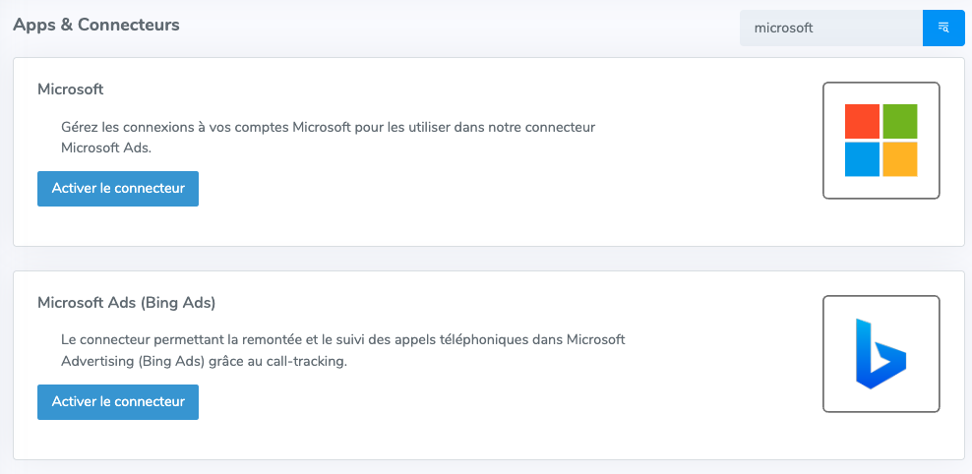This screenshot has width=972, height=474.
Task: Click the blue search filter icon button
Action: coord(942,28)
